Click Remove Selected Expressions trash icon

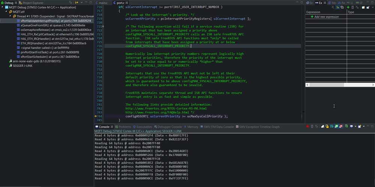353,7
